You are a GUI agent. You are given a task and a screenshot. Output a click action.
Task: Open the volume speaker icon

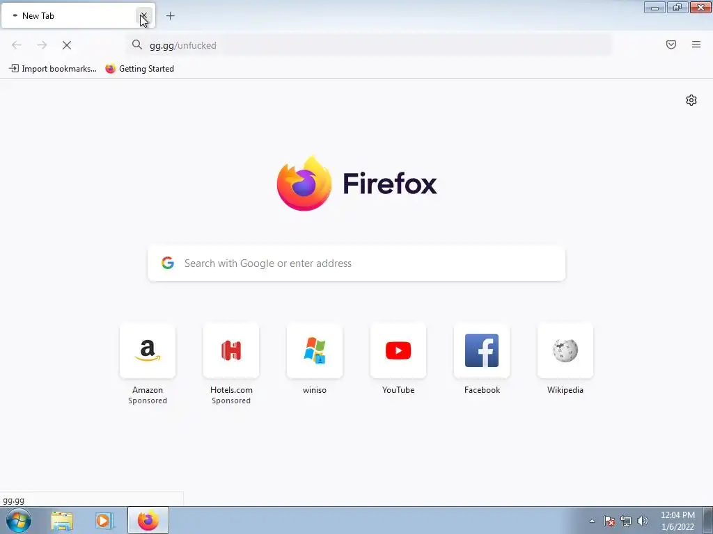(x=643, y=521)
